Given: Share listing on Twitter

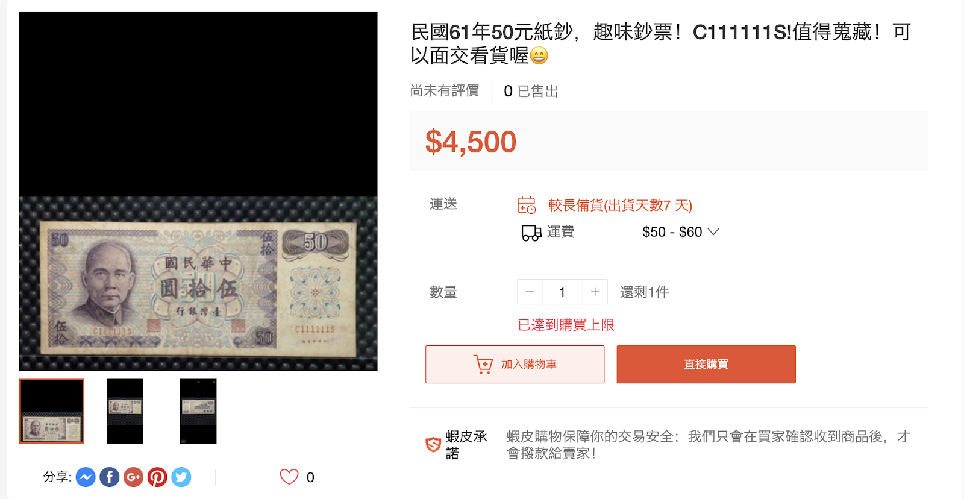Looking at the screenshot, I should (181, 477).
